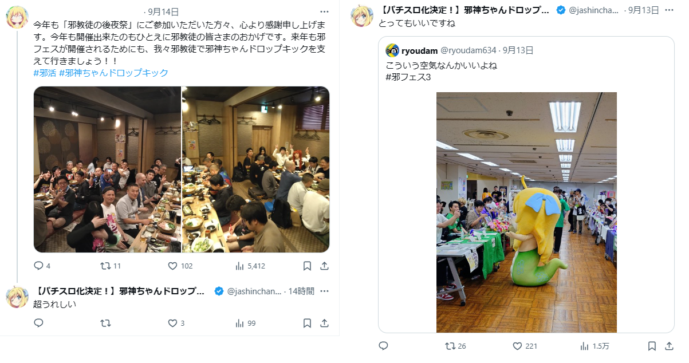This screenshot has height=363, width=689.
Task: Open more options on 9月13日 quote post
Action: 669,10
